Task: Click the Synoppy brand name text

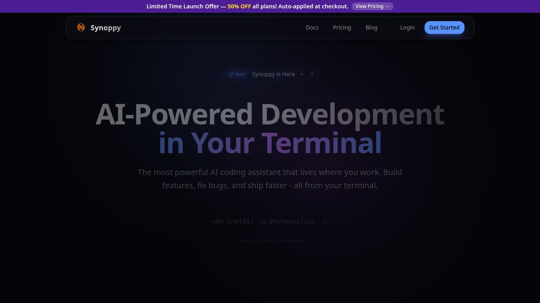Action: 105,28
